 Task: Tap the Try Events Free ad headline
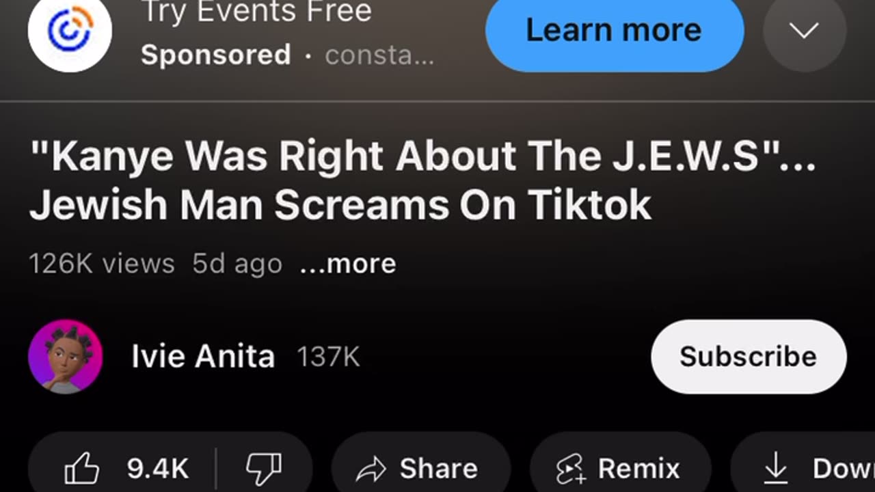[x=256, y=12]
